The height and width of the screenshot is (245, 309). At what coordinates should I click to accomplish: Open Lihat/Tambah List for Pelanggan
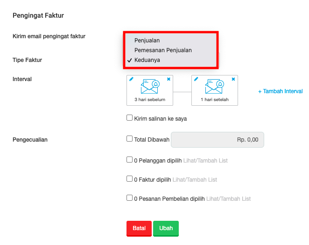[205, 161]
